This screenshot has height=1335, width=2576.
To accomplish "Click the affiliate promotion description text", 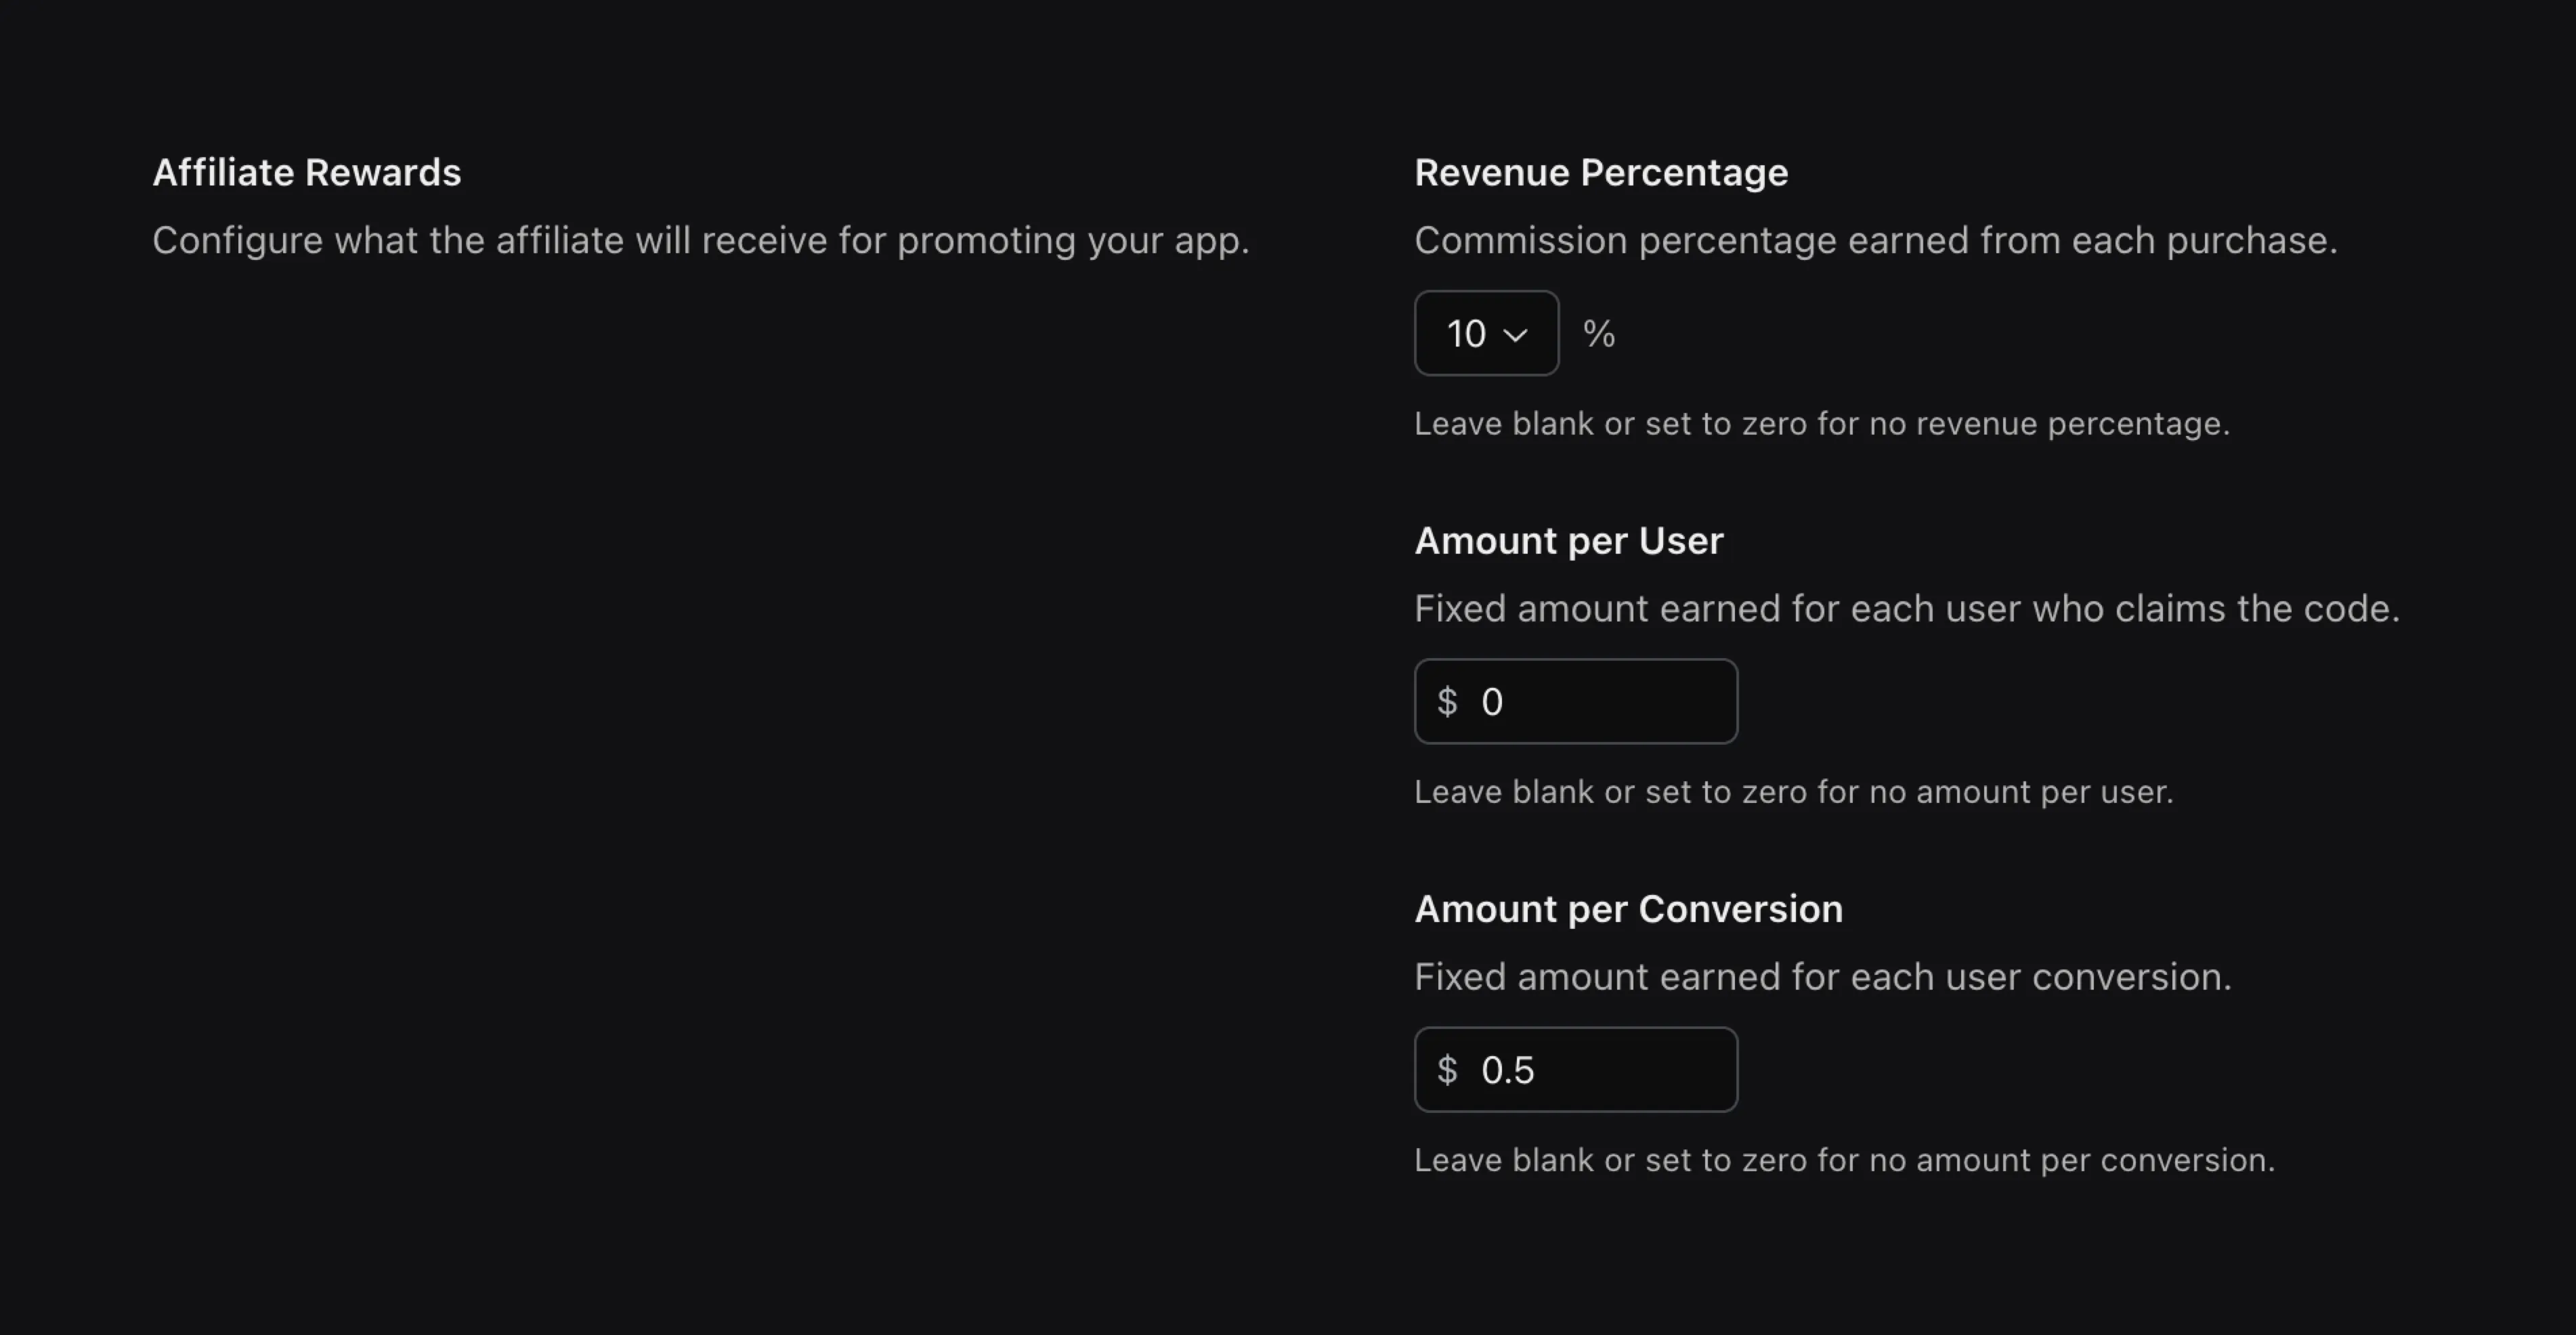I will pos(700,240).
